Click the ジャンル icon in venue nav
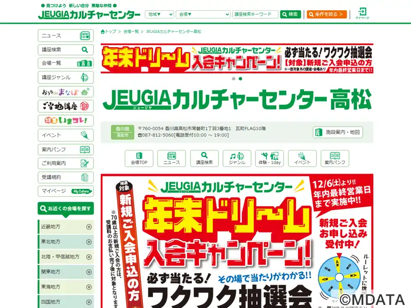Screen dimensions: 411x308 coord(237,159)
